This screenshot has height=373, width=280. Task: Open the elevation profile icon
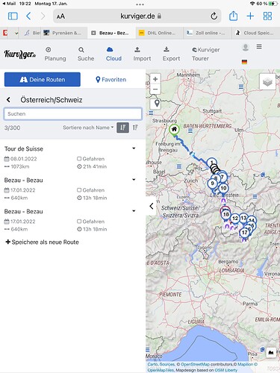click(x=271, y=352)
